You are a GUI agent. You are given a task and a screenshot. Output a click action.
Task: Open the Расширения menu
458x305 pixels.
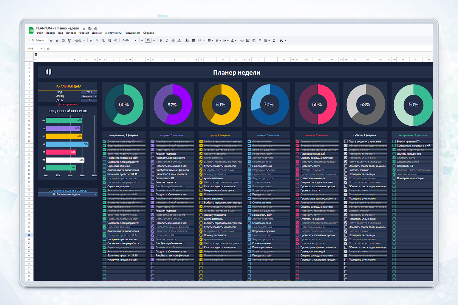point(132,33)
